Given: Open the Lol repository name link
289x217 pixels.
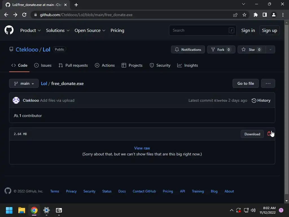Looking at the screenshot, I should click(47, 49).
